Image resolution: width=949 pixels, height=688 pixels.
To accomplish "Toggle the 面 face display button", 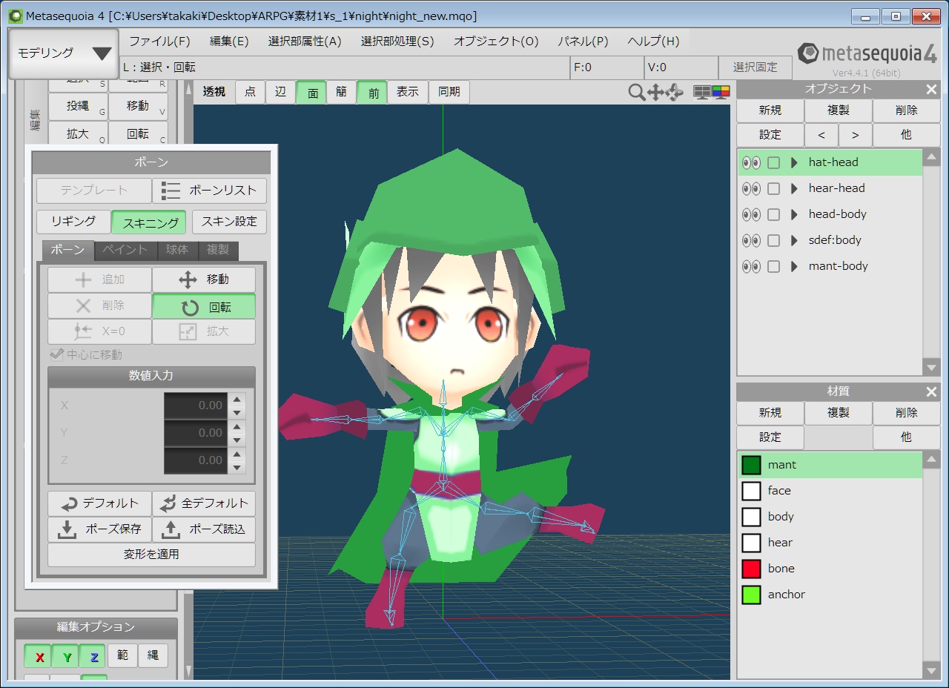I will pyautogui.click(x=313, y=93).
